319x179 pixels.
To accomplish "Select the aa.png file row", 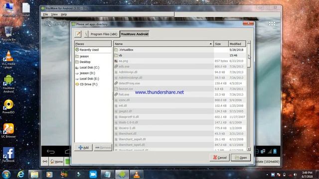I will coord(180,61).
